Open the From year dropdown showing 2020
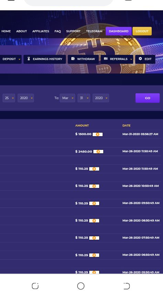Image resolution: width=163 pixels, height=298 pixels. pos(26,98)
